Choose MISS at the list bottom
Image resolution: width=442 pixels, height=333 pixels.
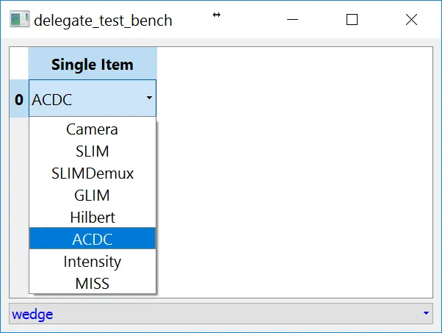point(93,283)
